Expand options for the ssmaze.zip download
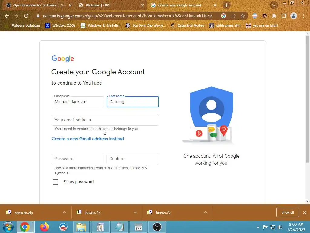The image size is (310, 233). pos(64,212)
